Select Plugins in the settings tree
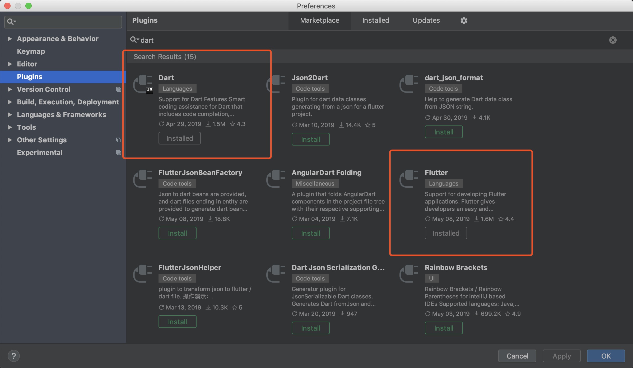This screenshot has width=633, height=368. coord(63,77)
